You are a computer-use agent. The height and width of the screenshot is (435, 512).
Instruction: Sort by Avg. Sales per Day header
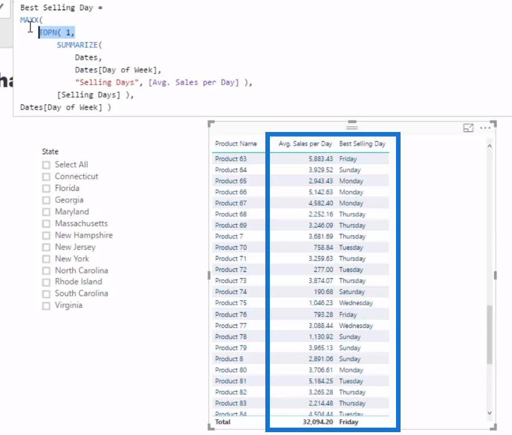tap(305, 144)
